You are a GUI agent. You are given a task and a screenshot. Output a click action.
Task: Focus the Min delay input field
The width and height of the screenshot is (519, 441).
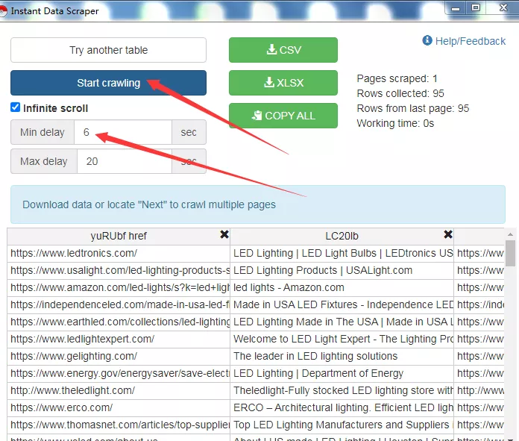[x=123, y=132]
